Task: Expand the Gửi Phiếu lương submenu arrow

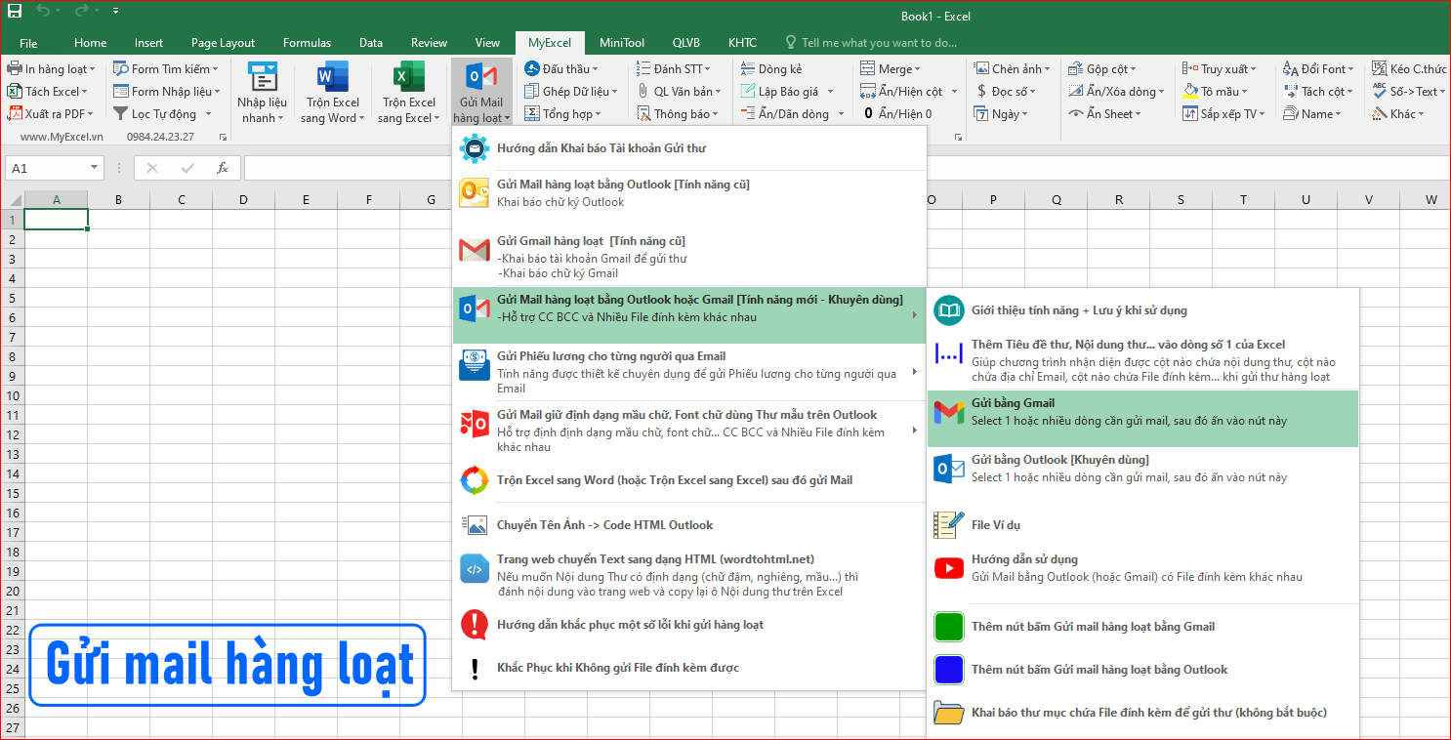Action: click(x=915, y=371)
